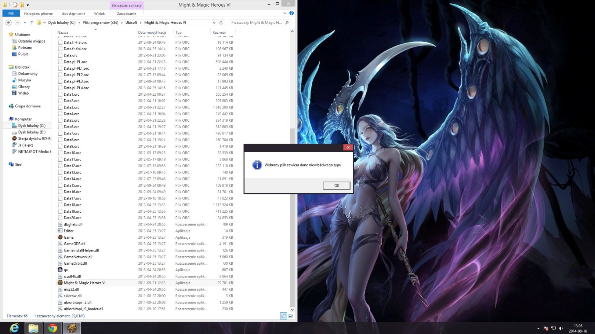This screenshot has height=334, width=595.
Task: Open Action Center flag icon in tray
Action: pos(546,329)
